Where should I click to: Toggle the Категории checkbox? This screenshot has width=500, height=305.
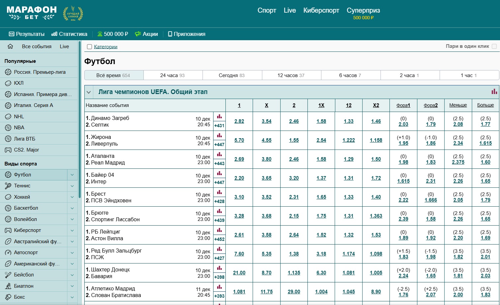point(89,47)
